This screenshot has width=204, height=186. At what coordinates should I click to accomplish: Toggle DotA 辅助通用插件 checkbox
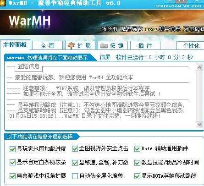pos(137,149)
